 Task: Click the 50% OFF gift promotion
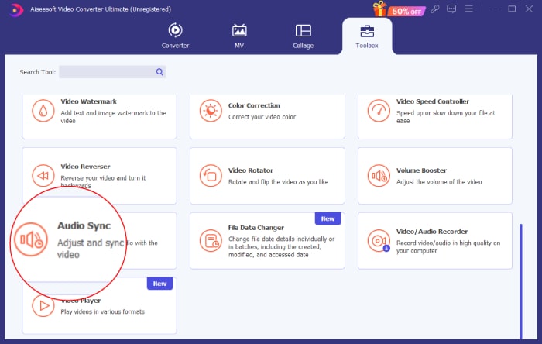coord(399,9)
